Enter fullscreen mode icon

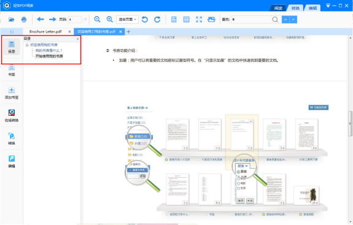(199, 20)
